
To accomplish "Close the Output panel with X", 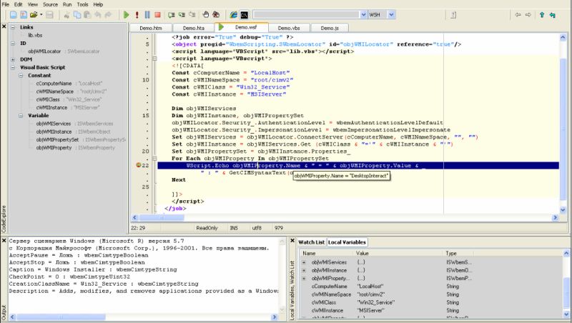I will tap(4, 242).
